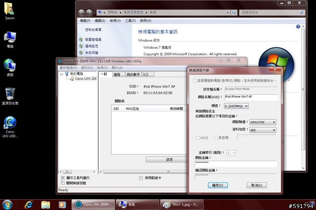Click the refresh icon beside the address bar
316x210 pixels.
(x=234, y=12)
